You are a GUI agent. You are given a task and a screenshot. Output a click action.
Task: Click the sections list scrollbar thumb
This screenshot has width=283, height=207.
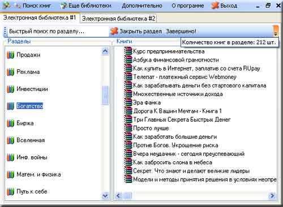105,95
